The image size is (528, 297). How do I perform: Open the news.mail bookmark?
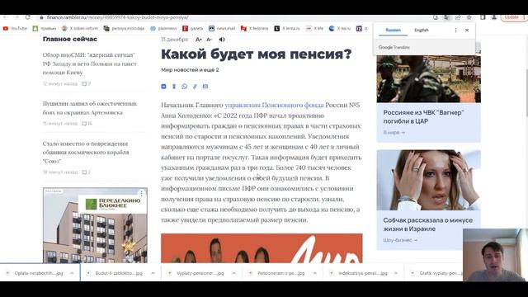coord(222,29)
